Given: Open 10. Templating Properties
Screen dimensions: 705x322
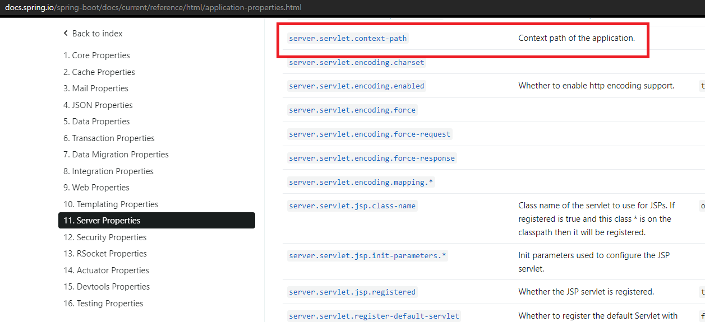Looking at the screenshot, I should pyautogui.click(x=111, y=204).
